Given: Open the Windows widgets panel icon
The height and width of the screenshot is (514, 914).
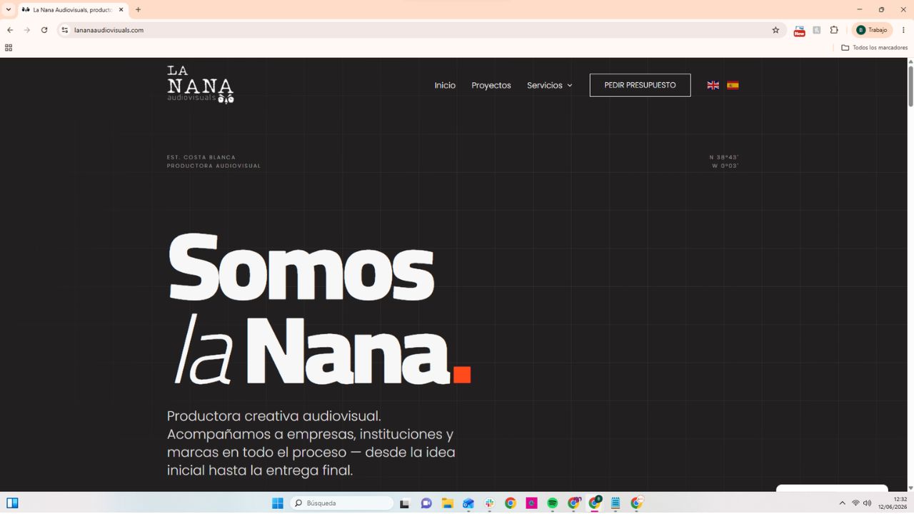Looking at the screenshot, I should point(12,503).
